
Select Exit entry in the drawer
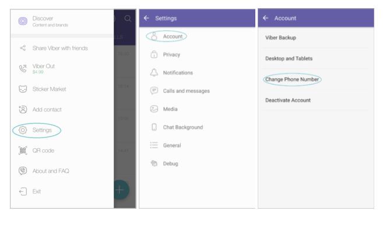pos(37,191)
